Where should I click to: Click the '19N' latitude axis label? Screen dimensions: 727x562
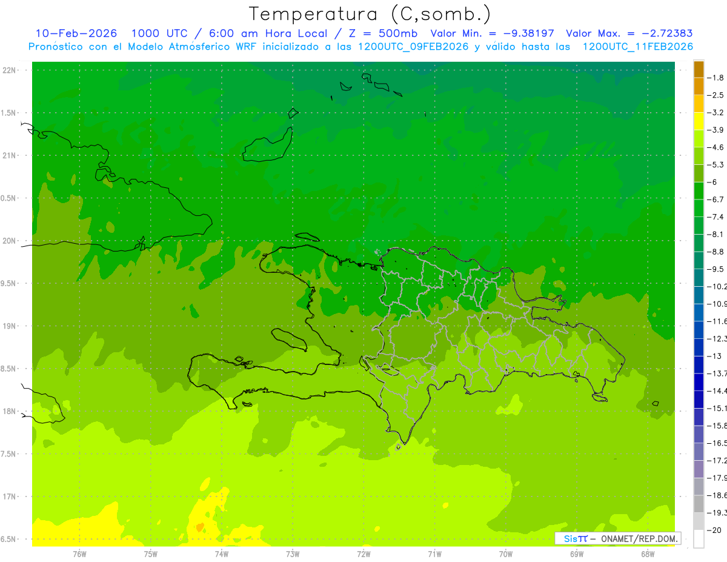[x=10, y=326]
